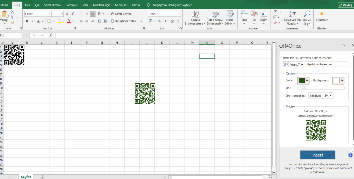Open the font size 11 dropdown
354x179 pixels.
click(x=62, y=14)
